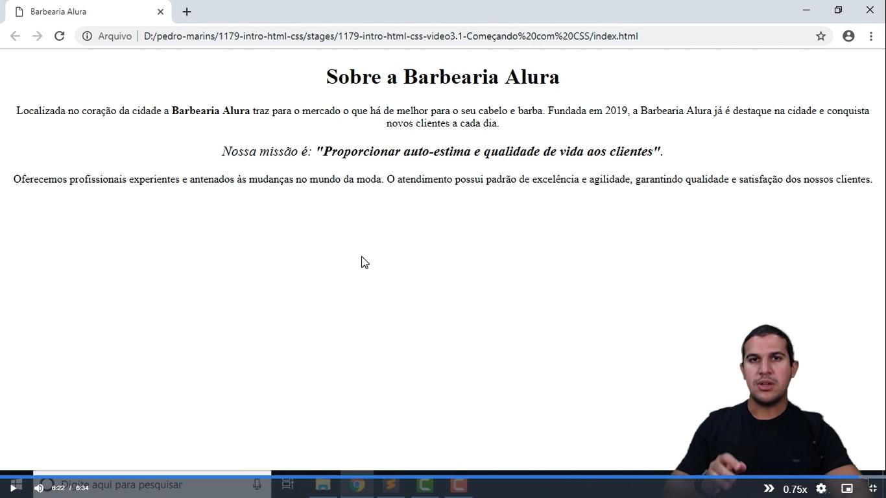Click the text Nossa missão é:

(x=267, y=151)
